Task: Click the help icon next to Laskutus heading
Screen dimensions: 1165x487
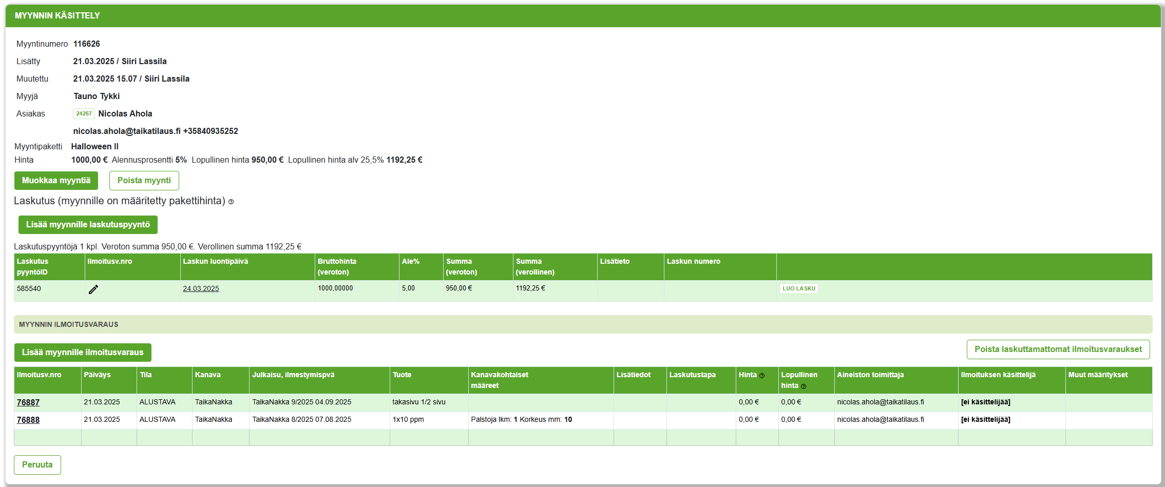Action: pyautogui.click(x=231, y=202)
